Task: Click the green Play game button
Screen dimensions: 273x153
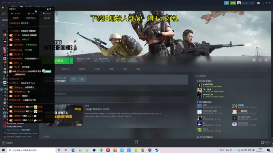Action: tap(55, 61)
